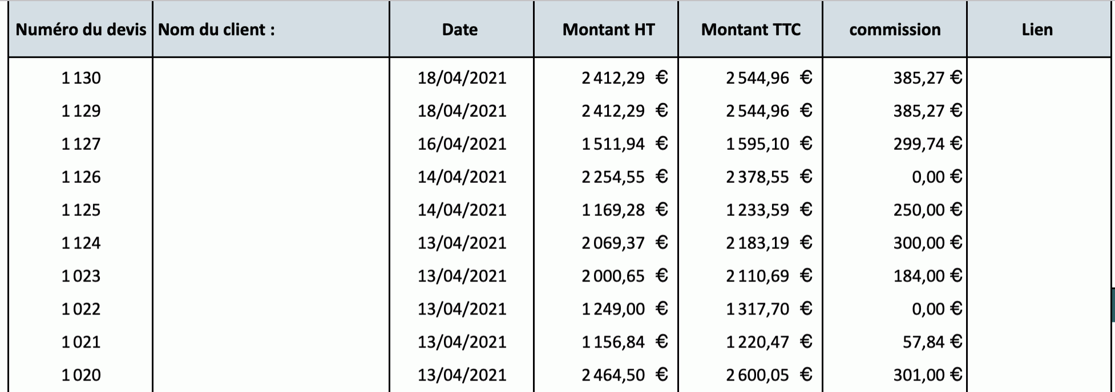Click the empty client name cell for quote 1 127
Image resolution: width=1115 pixels, height=392 pixels.
click(270, 144)
